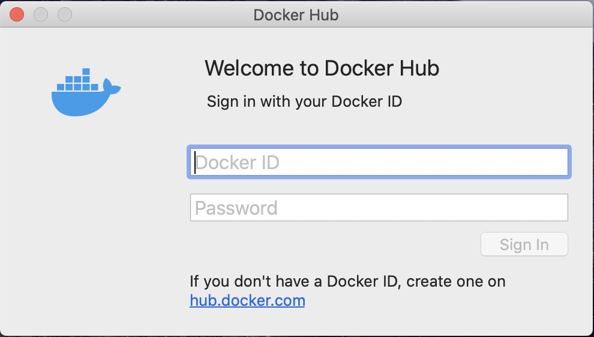Click the create one on Docker ID hint text
The width and height of the screenshot is (594, 337).
tap(347, 281)
